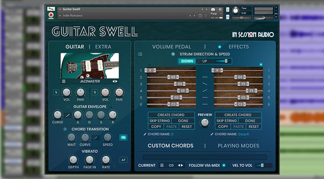Toggle the PB pitch bend button

click(123, 137)
